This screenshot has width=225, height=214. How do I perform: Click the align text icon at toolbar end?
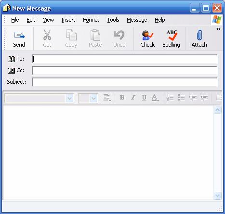click(219, 97)
